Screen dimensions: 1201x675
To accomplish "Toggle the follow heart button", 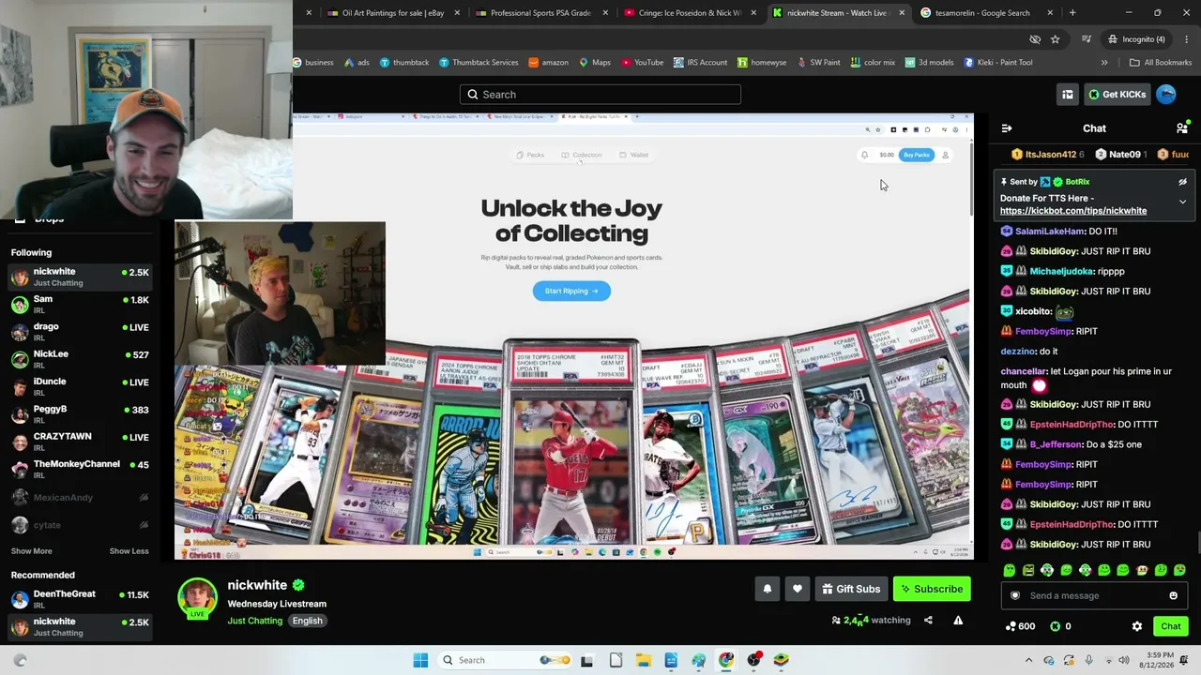I will [798, 589].
